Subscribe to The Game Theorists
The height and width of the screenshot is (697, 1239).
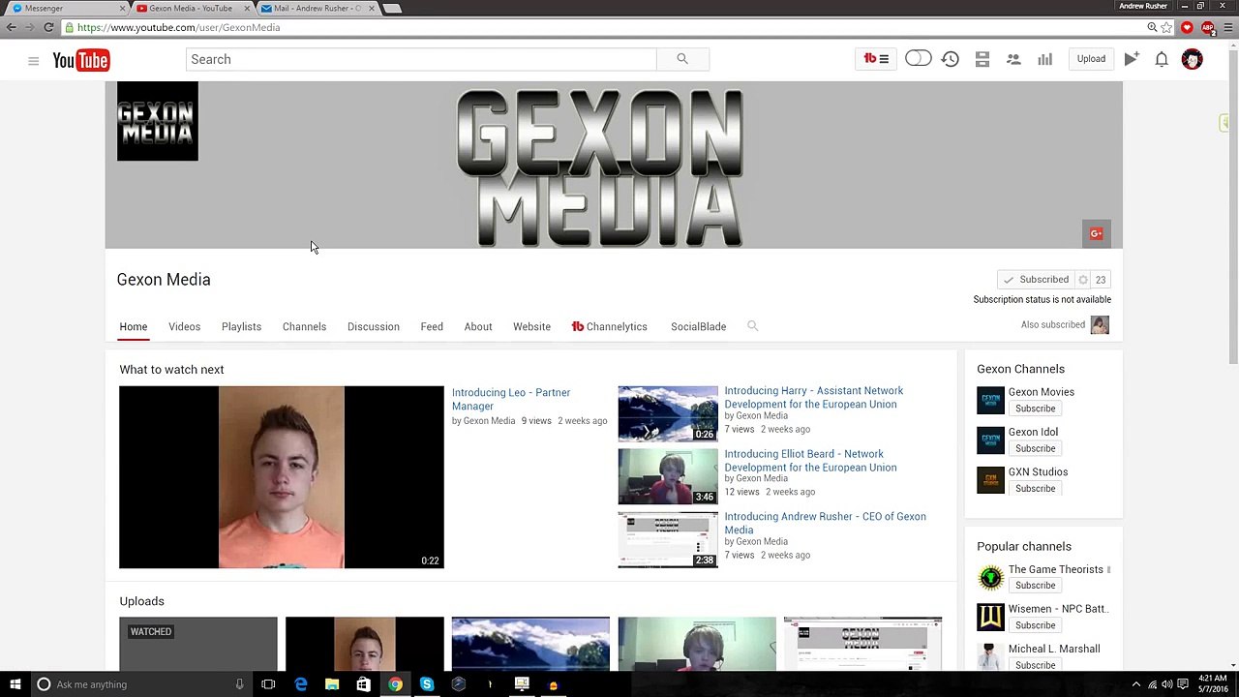click(1035, 586)
